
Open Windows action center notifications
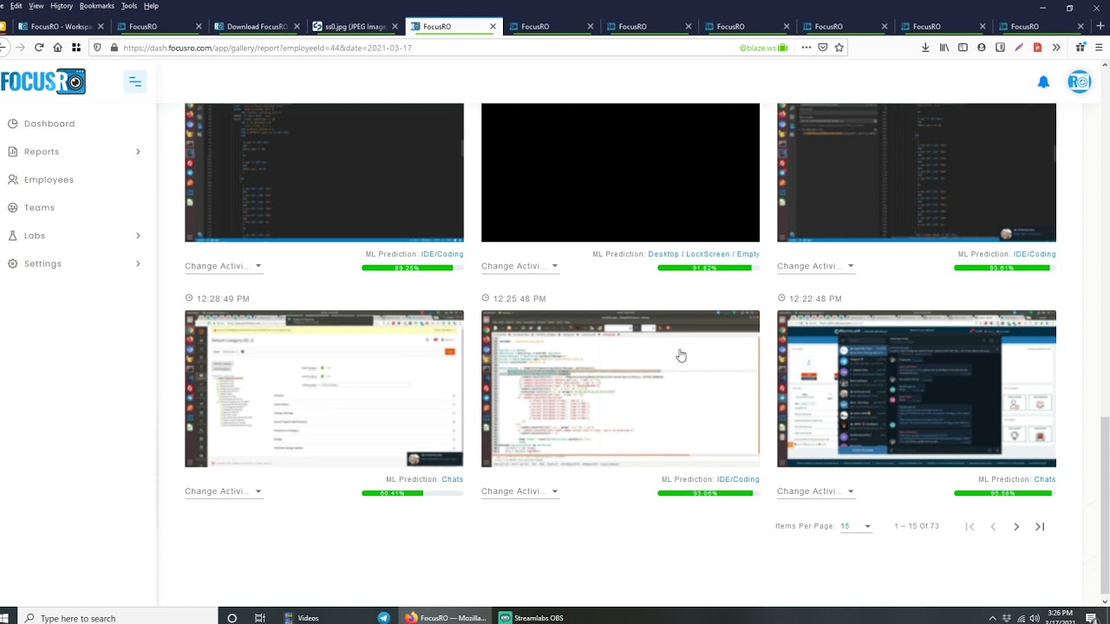[1091, 618]
